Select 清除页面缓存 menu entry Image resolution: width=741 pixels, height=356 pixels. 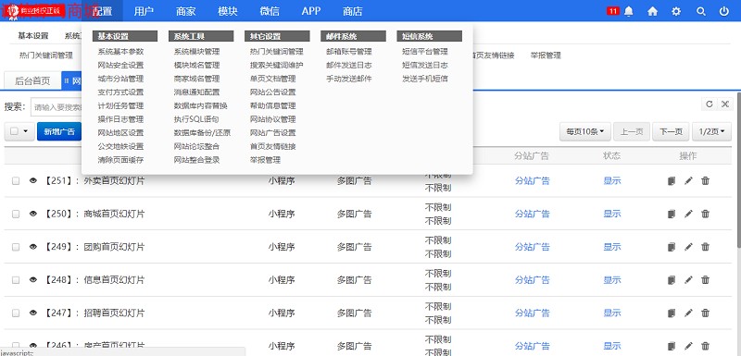tap(120, 160)
